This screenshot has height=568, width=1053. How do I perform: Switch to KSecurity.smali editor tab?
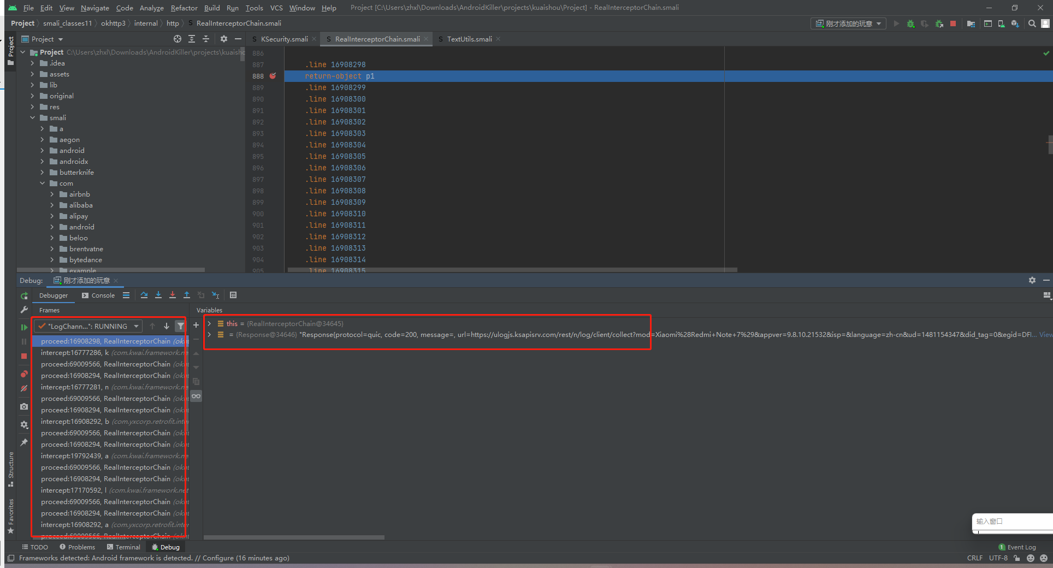point(284,39)
